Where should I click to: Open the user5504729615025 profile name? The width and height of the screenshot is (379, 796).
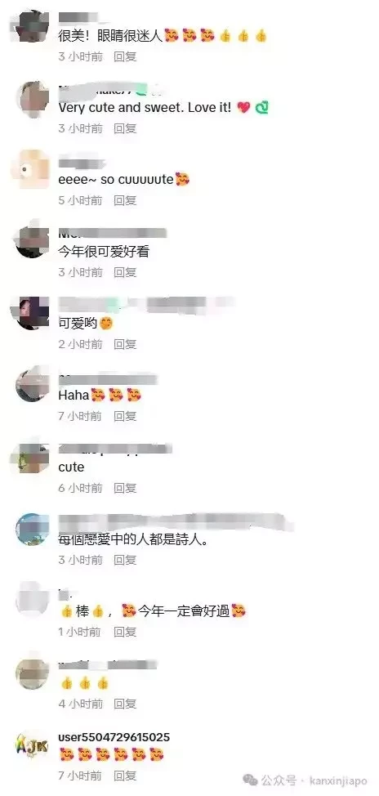(x=114, y=737)
